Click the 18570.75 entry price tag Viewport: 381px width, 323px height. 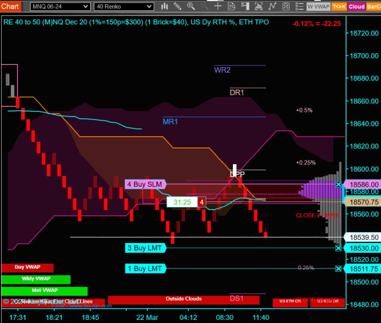362,202
